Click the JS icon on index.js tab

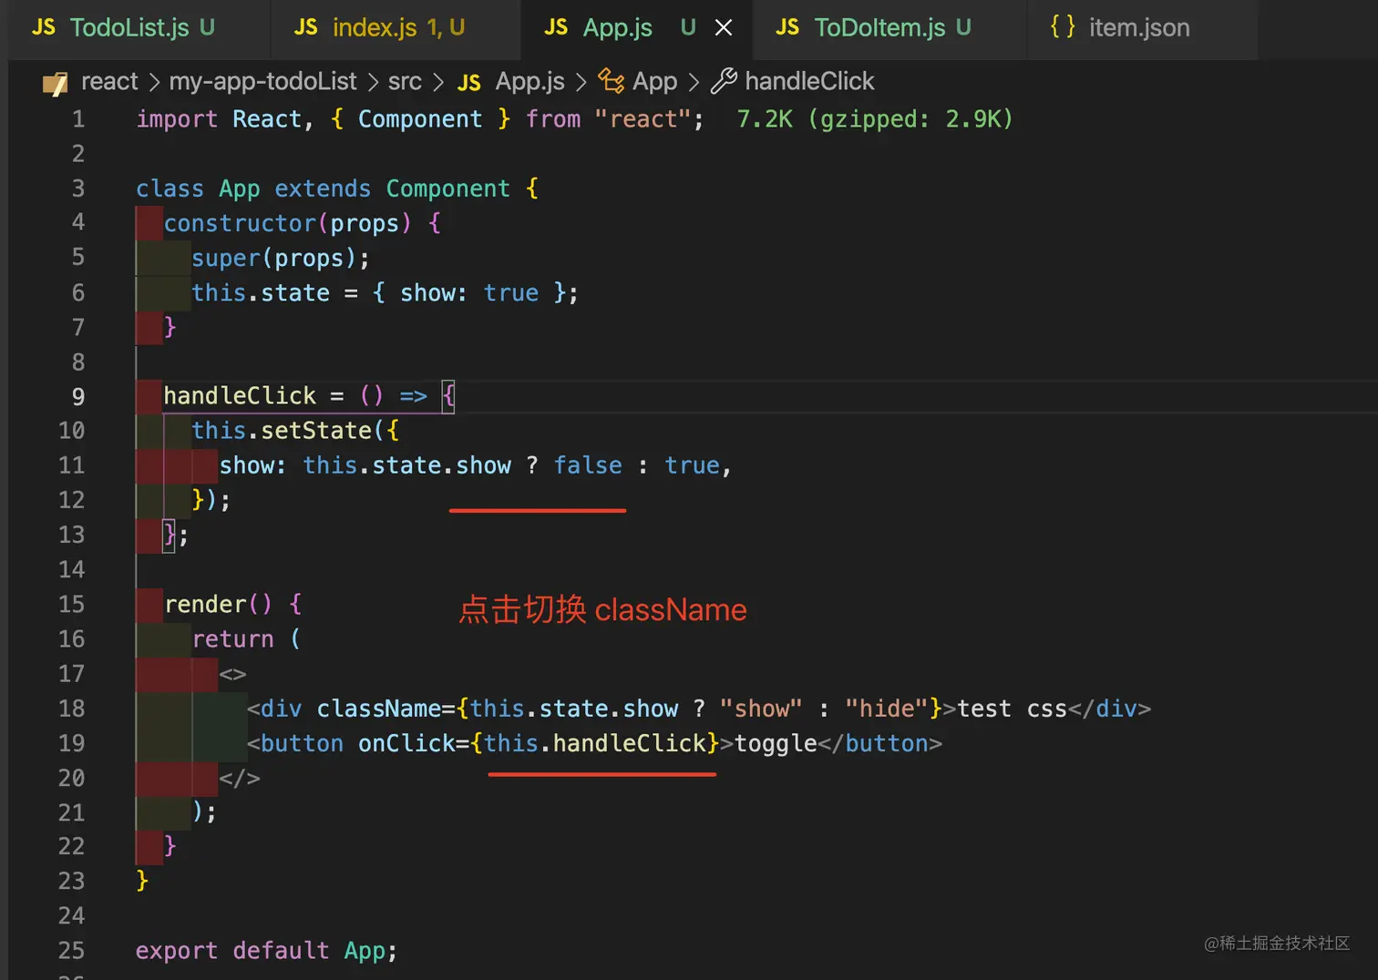(306, 27)
